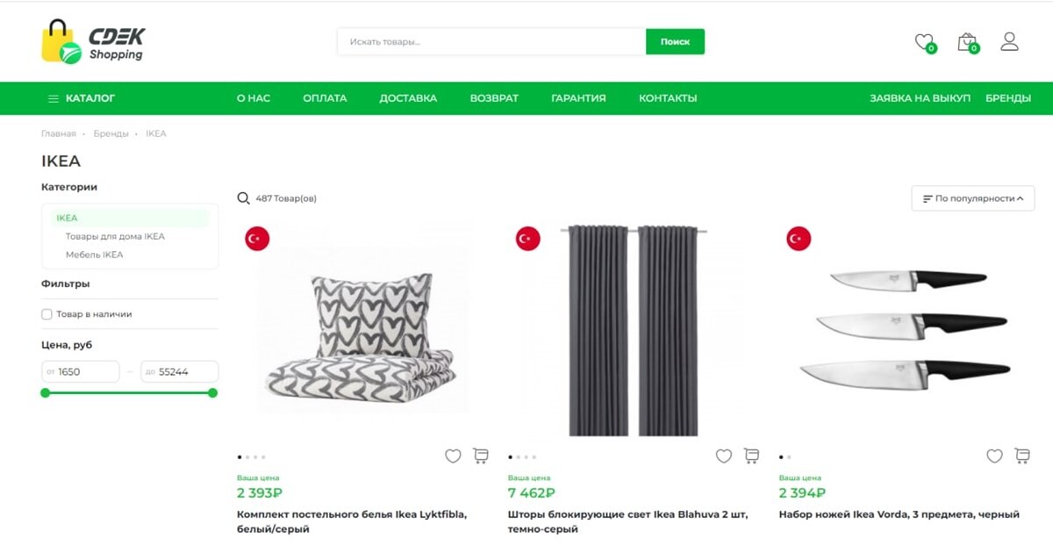Open the wishlist heart icon in header
Viewport: 1053px width, 553px height.
(923, 41)
